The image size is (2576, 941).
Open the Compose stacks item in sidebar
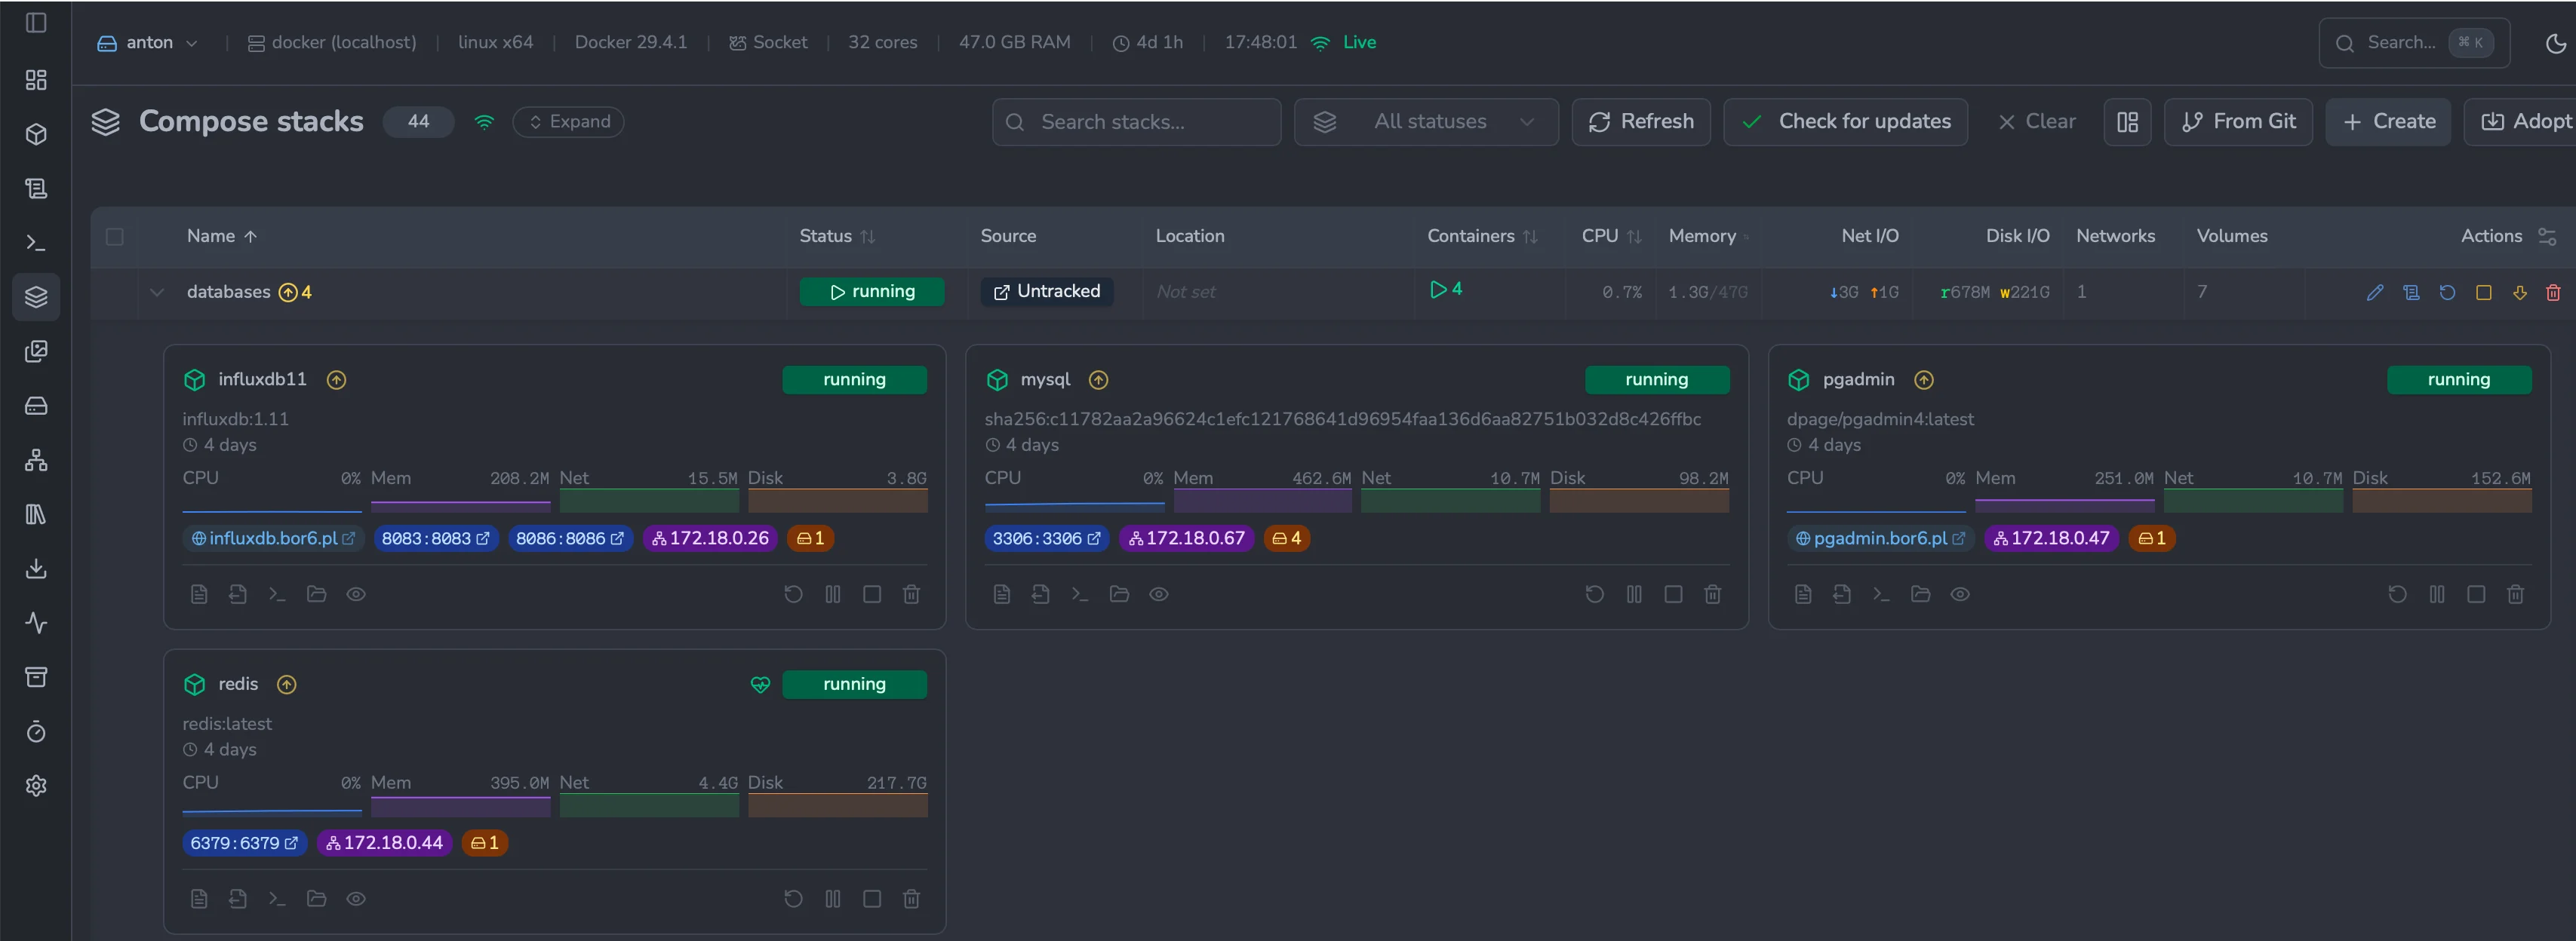(x=36, y=296)
